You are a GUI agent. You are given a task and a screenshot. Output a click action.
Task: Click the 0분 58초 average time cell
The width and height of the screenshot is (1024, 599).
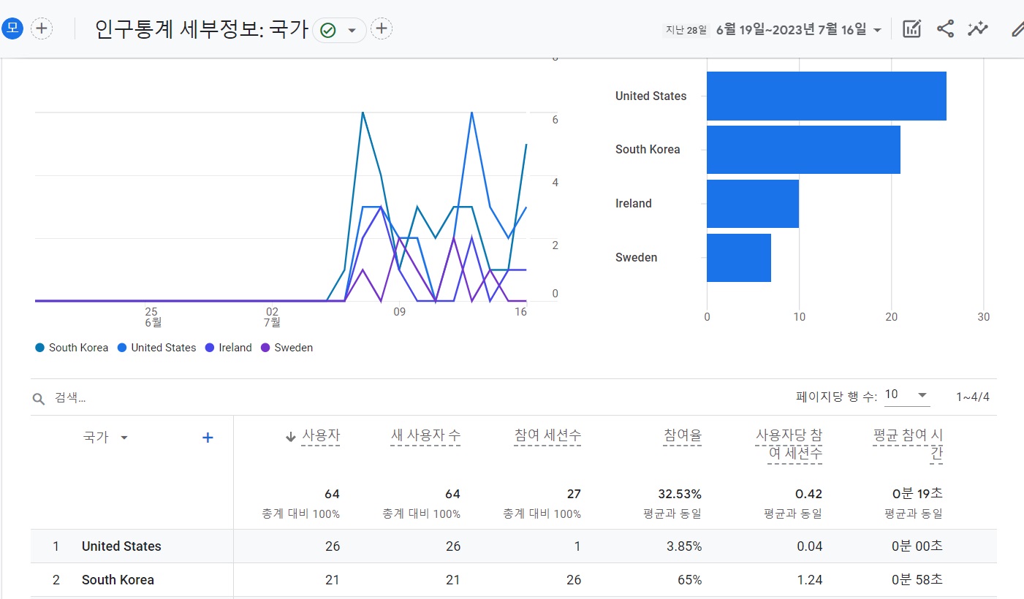coord(917,580)
